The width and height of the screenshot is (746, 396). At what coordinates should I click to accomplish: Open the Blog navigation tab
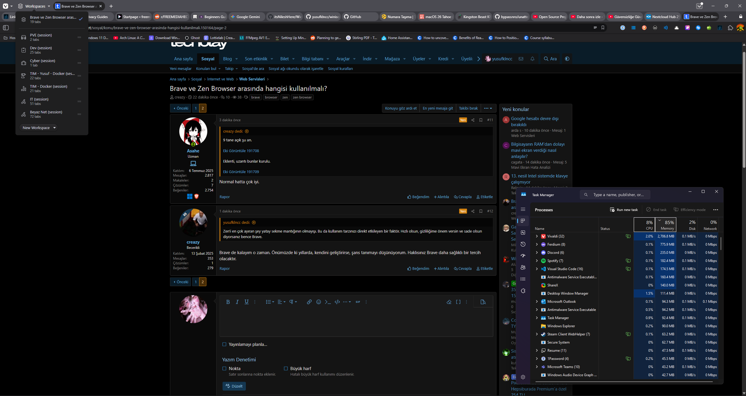coord(227,59)
